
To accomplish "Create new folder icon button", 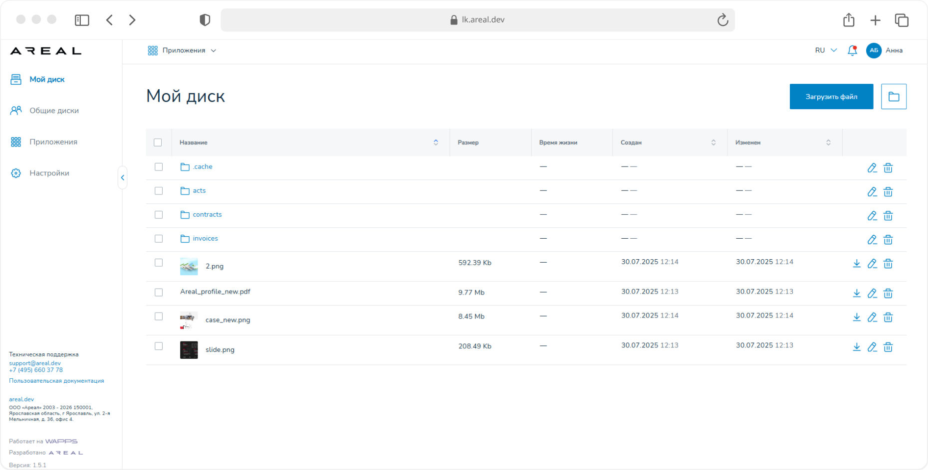I will tap(894, 97).
